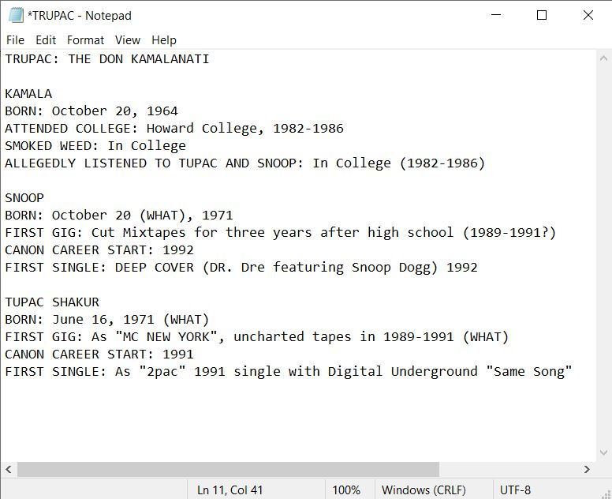Image resolution: width=612 pixels, height=499 pixels.
Task: Click the horizontal scrollbar left arrow
Action: click(9, 469)
